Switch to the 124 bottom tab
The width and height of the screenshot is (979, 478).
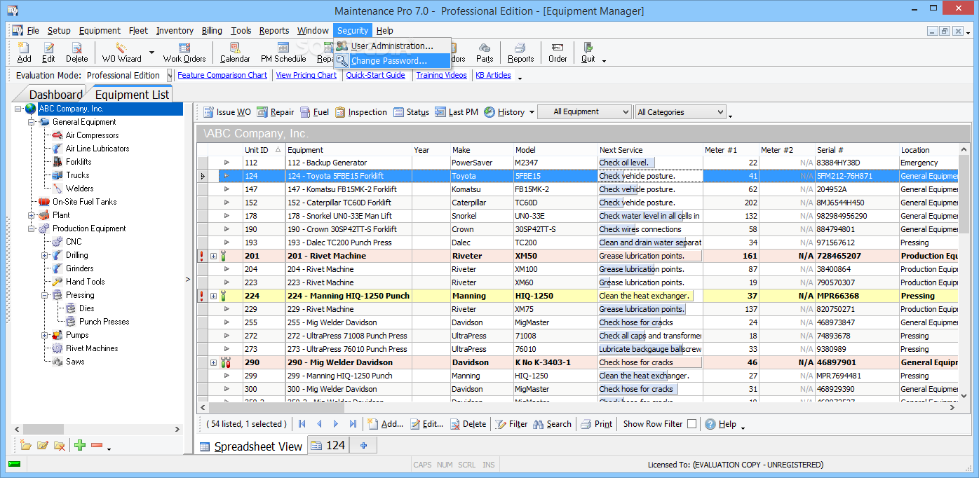329,445
